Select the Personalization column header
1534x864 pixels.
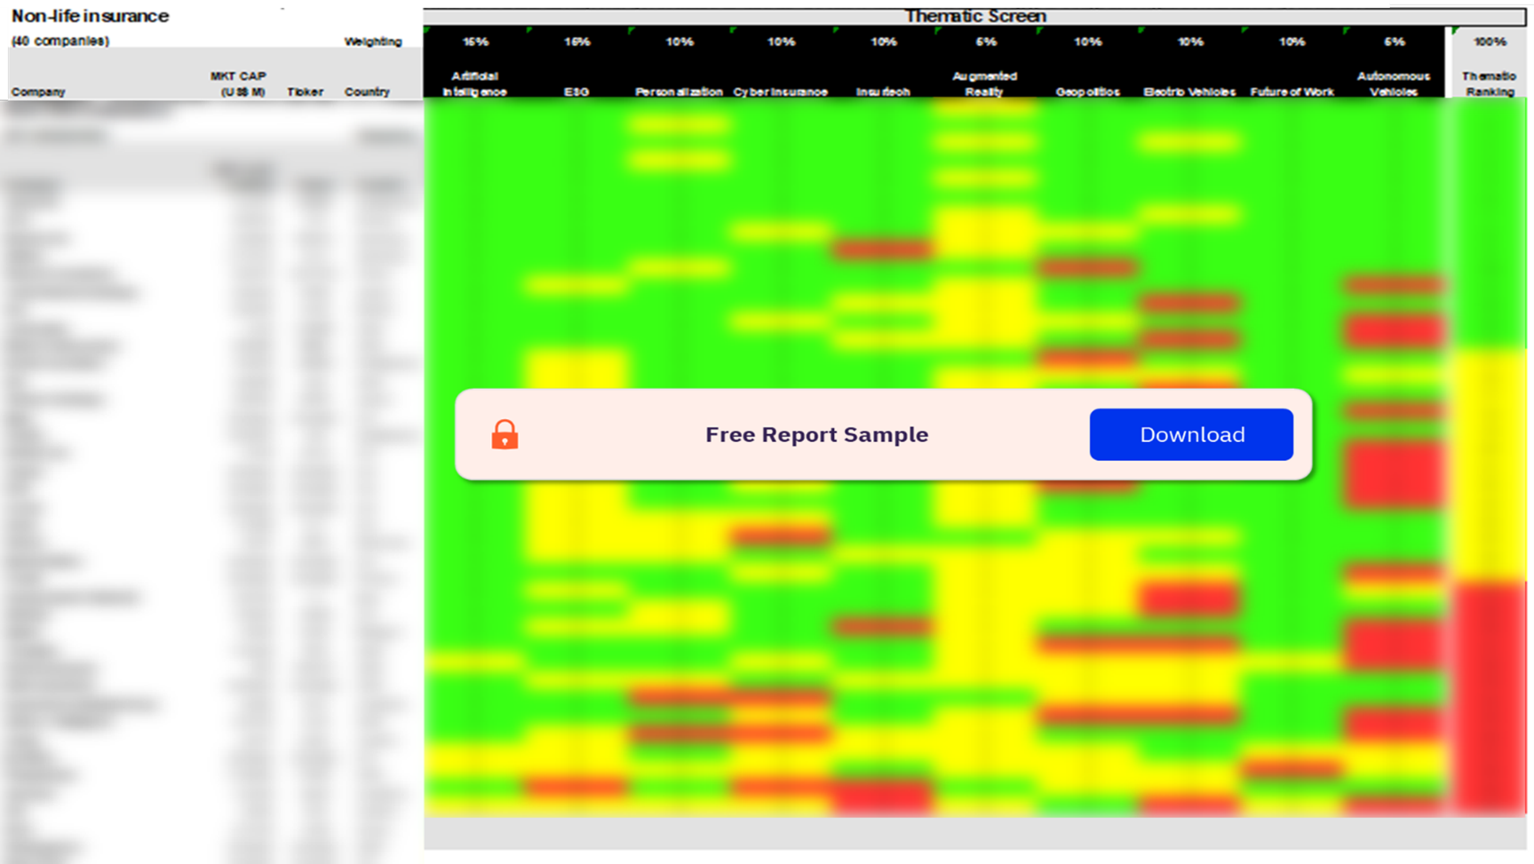(x=679, y=91)
